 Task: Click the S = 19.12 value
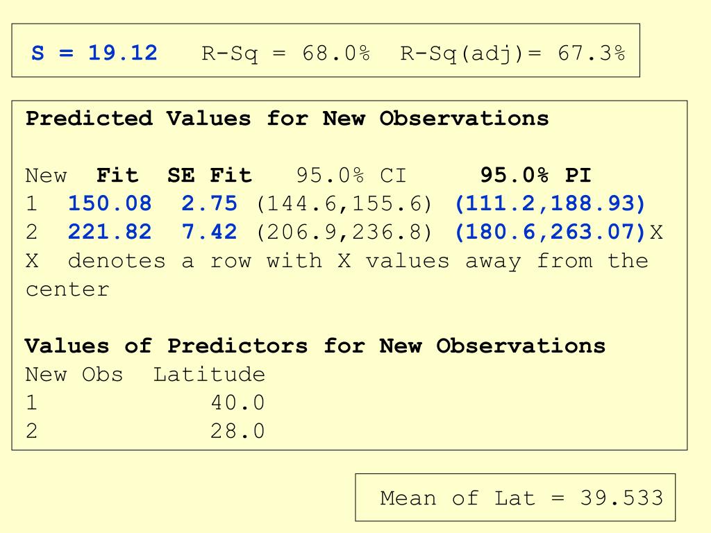94,53
